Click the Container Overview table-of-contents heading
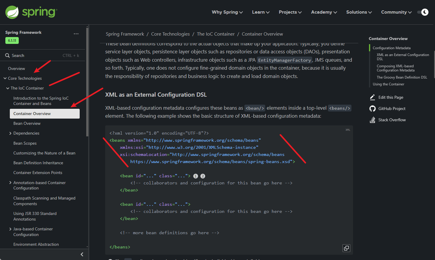Image resolution: width=435 pixels, height=260 pixels. 388,39
